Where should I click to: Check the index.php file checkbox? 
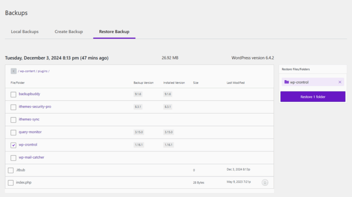click(11, 183)
